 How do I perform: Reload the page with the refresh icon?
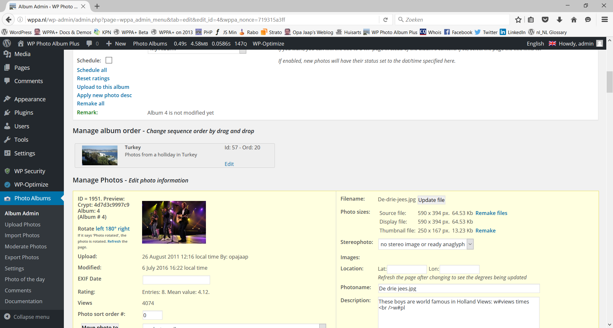pyautogui.click(x=385, y=20)
